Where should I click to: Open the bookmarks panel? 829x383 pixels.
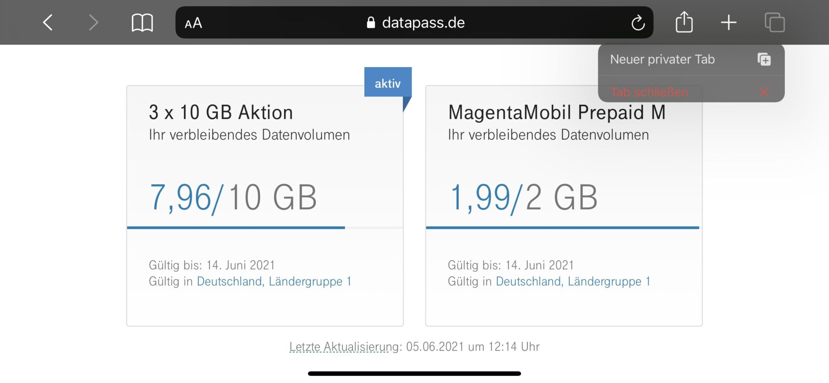[142, 22]
